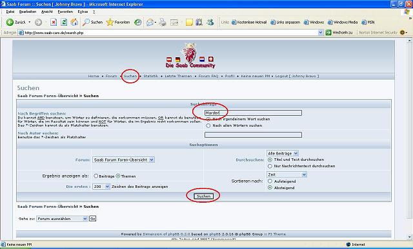This screenshot has width=413, height=249.
Task: Open the 200 Zeichen dropdown
Action: click(101, 187)
